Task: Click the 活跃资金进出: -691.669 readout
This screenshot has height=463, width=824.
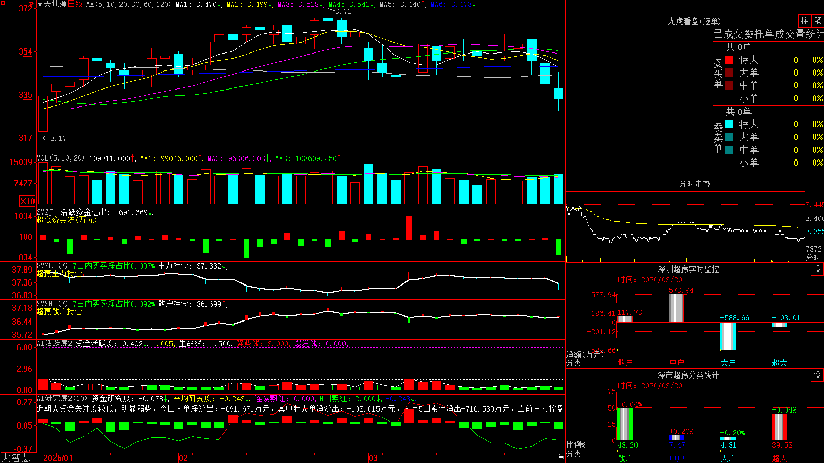Action: coord(107,212)
